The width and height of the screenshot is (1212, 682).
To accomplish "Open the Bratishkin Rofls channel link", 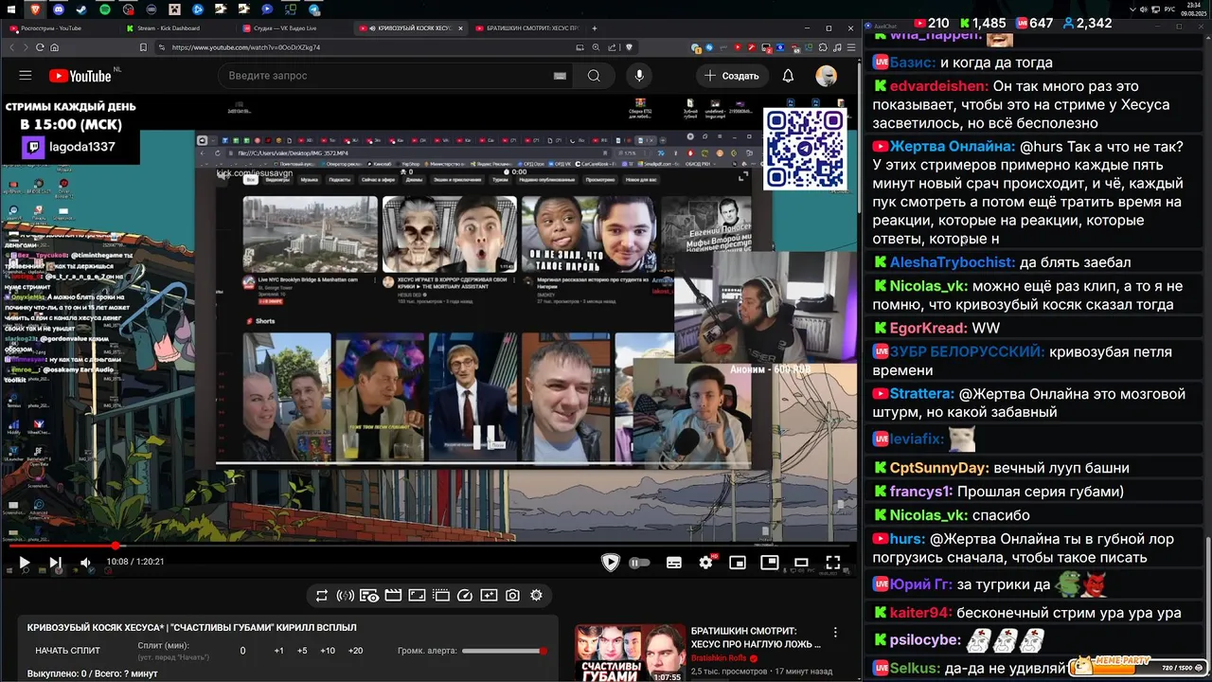I will [x=719, y=658].
